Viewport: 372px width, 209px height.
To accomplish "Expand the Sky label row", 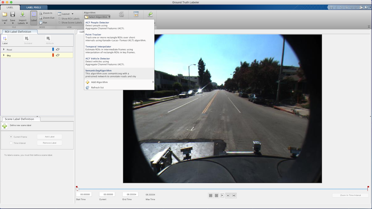I will 4,55.
